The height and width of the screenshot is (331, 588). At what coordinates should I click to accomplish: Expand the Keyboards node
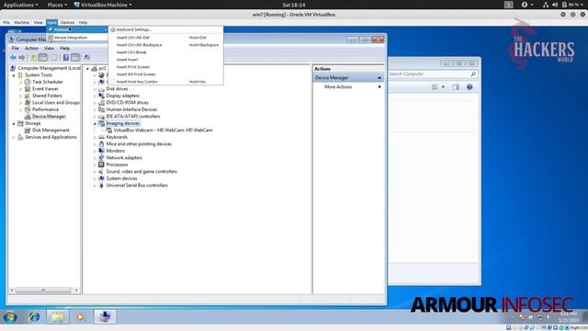pos(95,137)
